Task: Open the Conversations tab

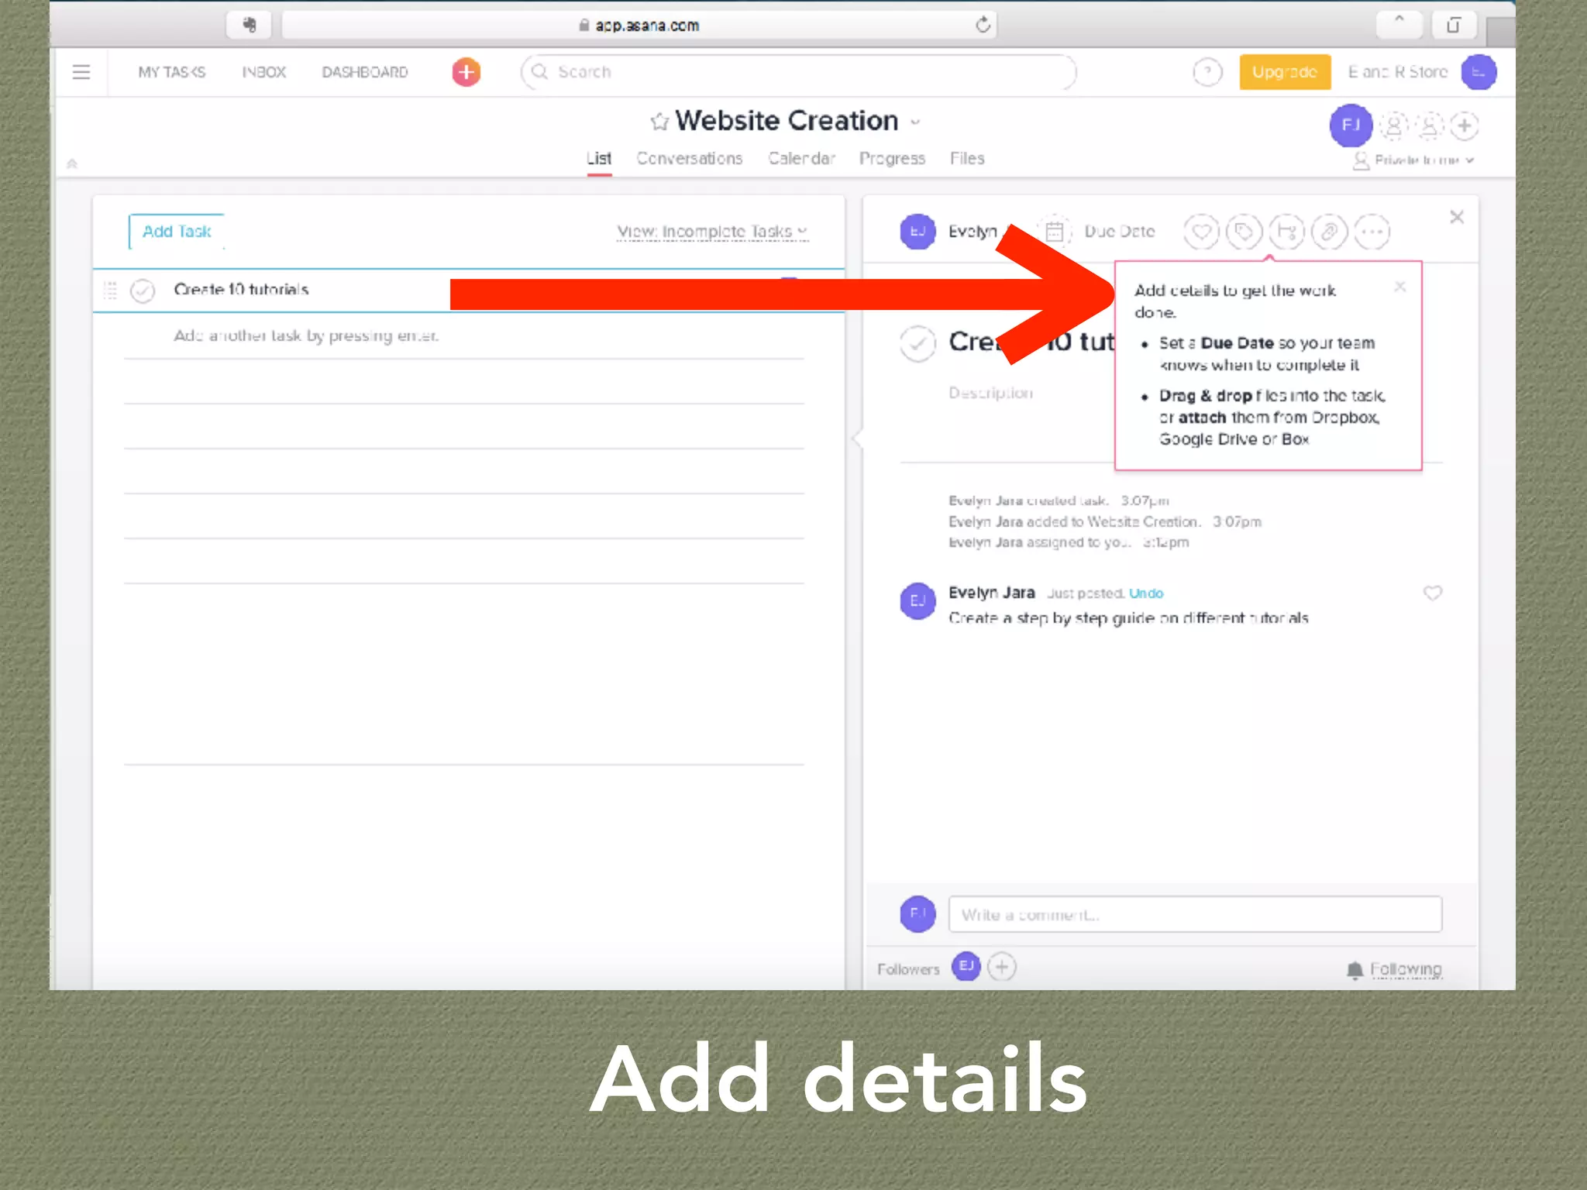Action: click(689, 159)
